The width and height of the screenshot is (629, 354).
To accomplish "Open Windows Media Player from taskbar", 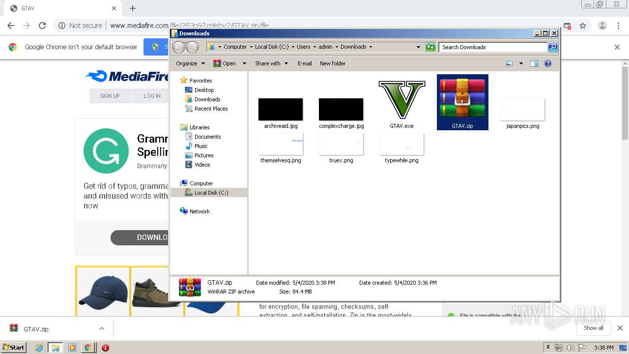I will (x=72, y=348).
